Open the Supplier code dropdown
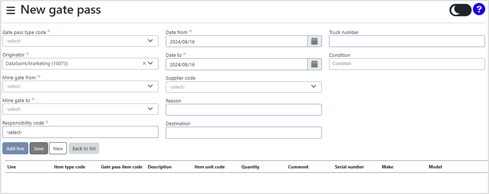Viewport: 489px width, 194px height. click(x=244, y=87)
